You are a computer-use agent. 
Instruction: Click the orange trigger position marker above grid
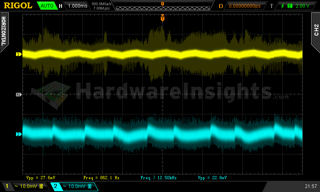click(x=162, y=18)
